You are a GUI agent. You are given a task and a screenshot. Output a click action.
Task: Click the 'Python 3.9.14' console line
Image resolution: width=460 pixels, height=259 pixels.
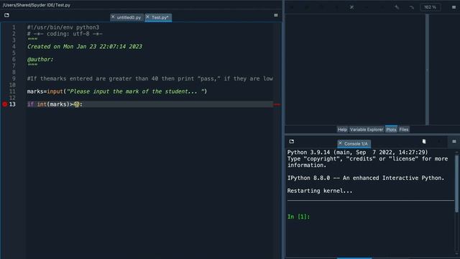tap(358, 153)
